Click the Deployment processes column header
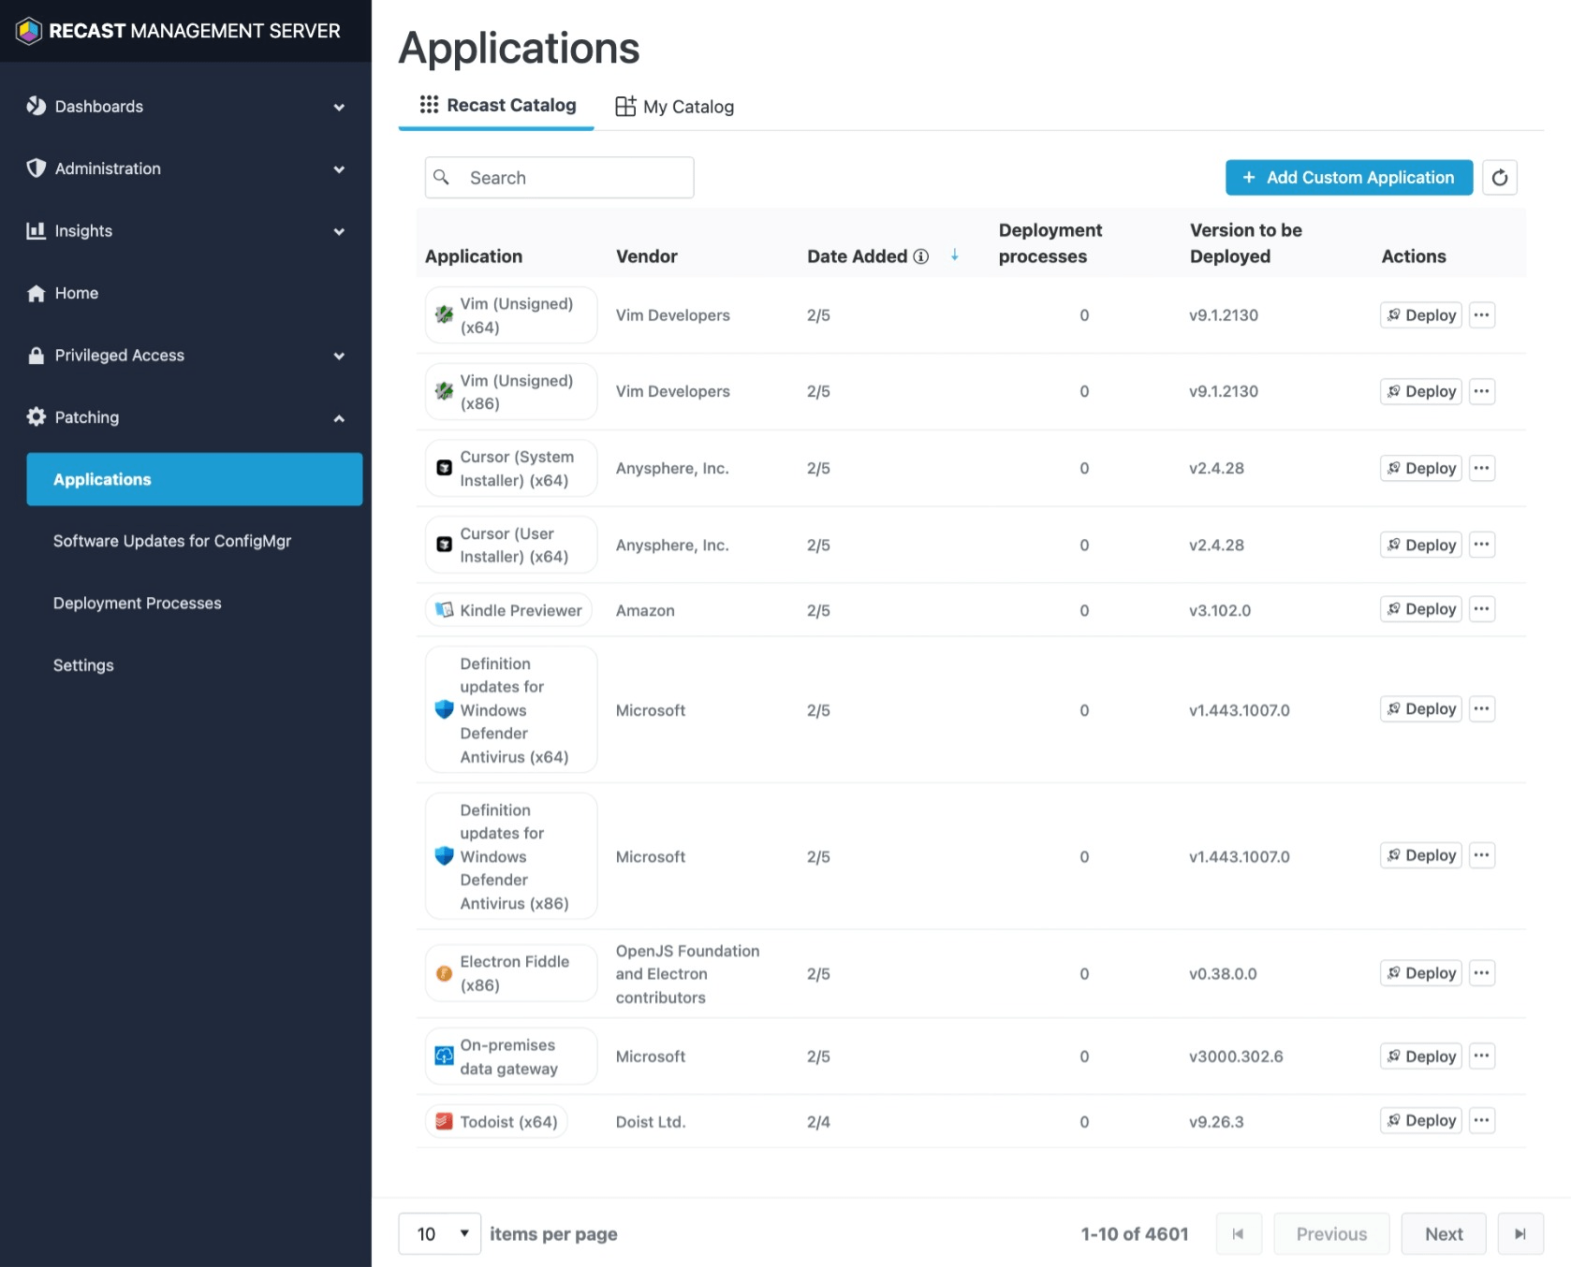This screenshot has width=1571, height=1267. [x=1050, y=243]
